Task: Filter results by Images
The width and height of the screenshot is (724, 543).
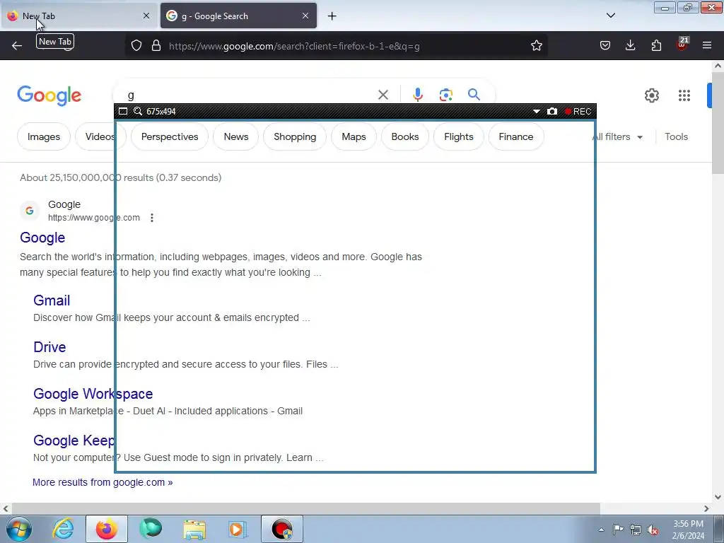Action: [x=44, y=136]
